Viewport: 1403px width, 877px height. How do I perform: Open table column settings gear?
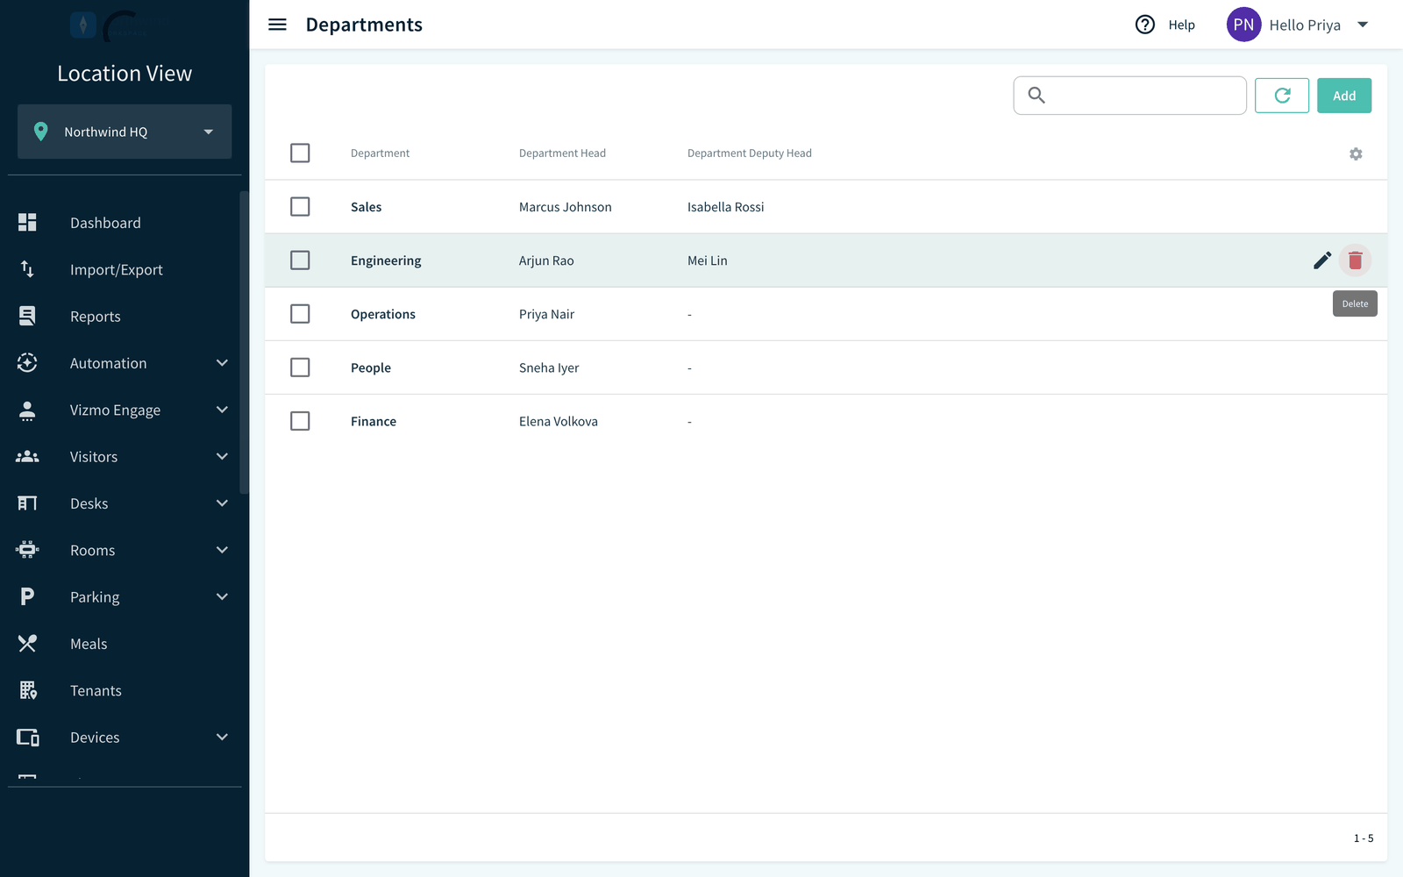pyautogui.click(x=1356, y=153)
